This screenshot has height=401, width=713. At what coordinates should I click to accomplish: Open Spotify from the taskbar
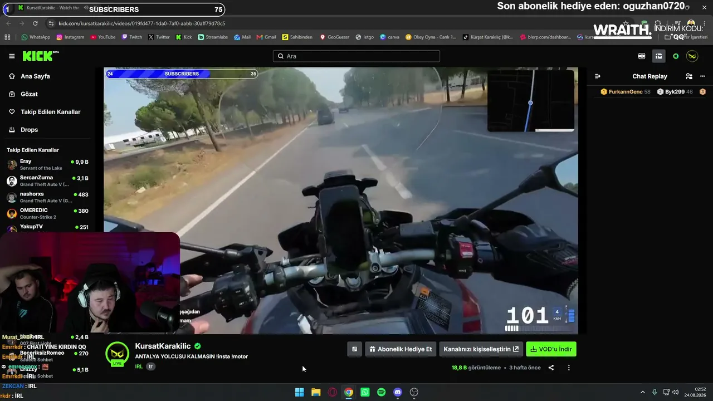click(381, 392)
